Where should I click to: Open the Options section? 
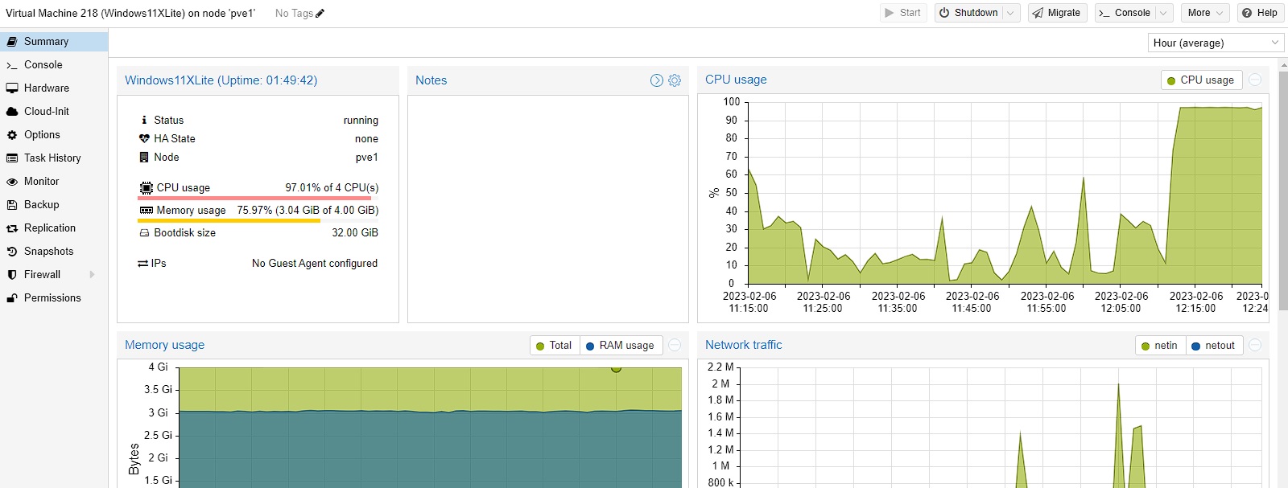[x=53, y=135]
